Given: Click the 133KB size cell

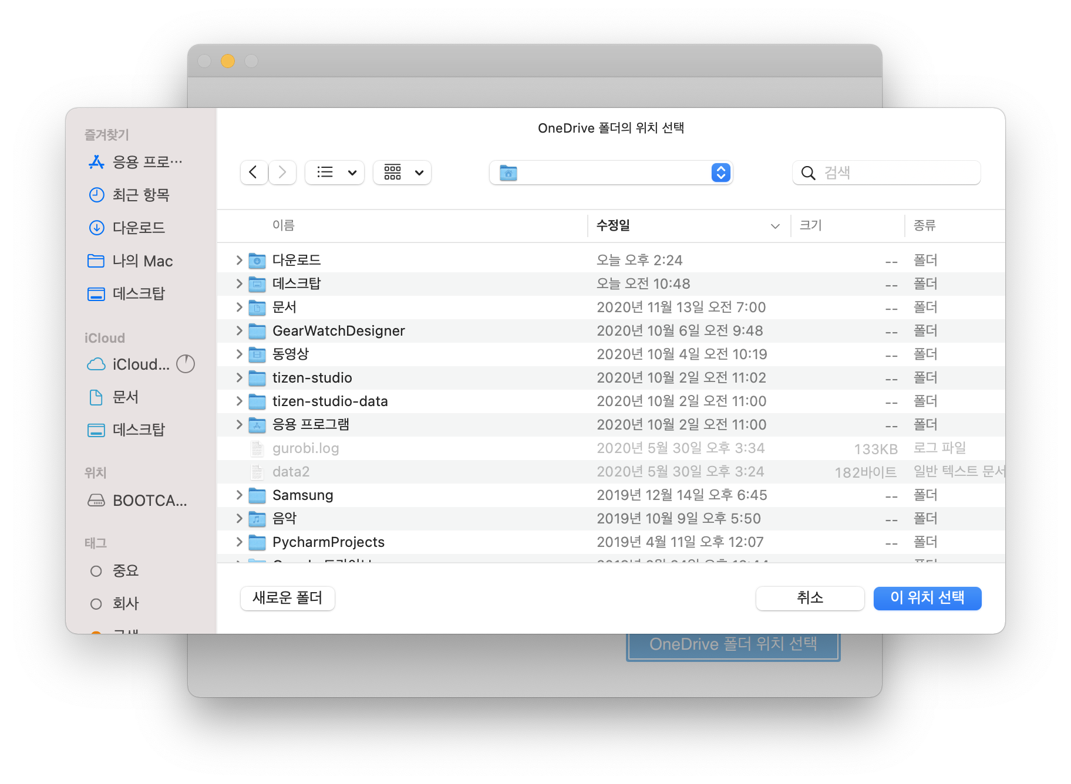Looking at the screenshot, I should point(875,449).
